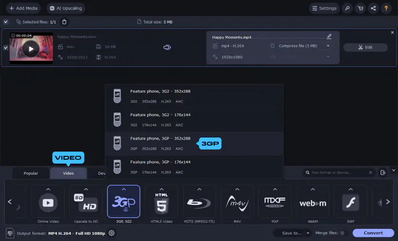This screenshot has height=241, width=398.
Task: Click the pencil rename icon for output file
Action: (x=329, y=36)
